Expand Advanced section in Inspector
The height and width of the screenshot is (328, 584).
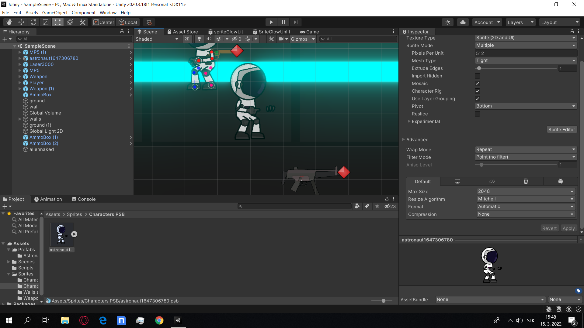[x=403, y=139]
